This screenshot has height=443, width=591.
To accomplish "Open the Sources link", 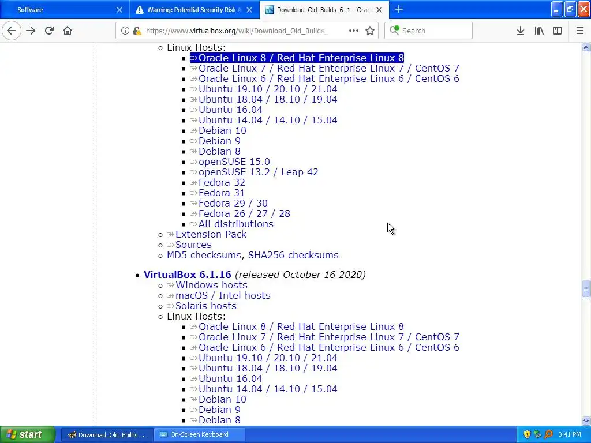I will pyautogui.click(x=193, y=245).
